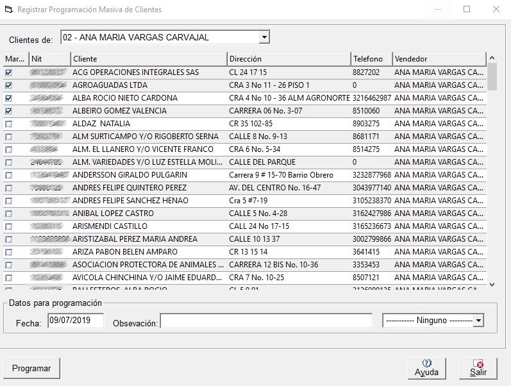Image resolution: width=511 pixels, height=386 pixels.
Task: Click the vertical scrollbar thumb of client list
Action: [x=492, y=76]
